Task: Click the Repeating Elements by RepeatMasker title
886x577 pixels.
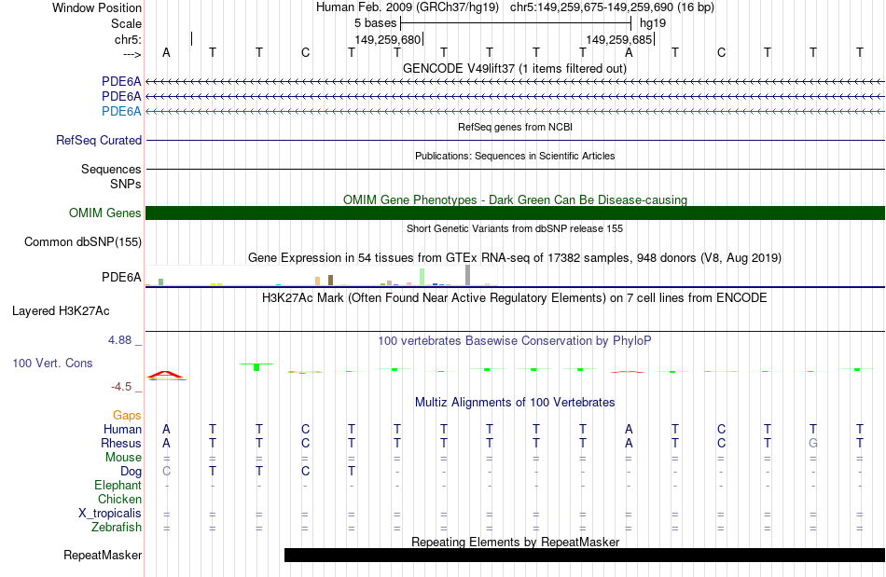Action: [x=516, y=542]
